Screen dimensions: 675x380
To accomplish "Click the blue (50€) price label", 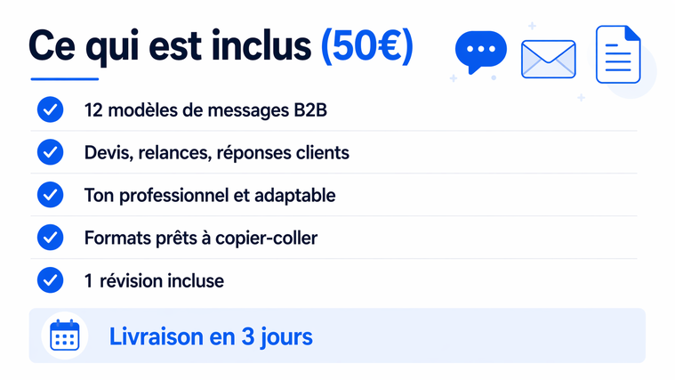I will pos(366,46).
